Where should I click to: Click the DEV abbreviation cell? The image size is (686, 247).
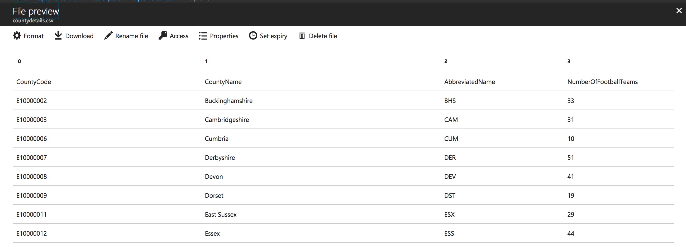(x=450, y=176)
